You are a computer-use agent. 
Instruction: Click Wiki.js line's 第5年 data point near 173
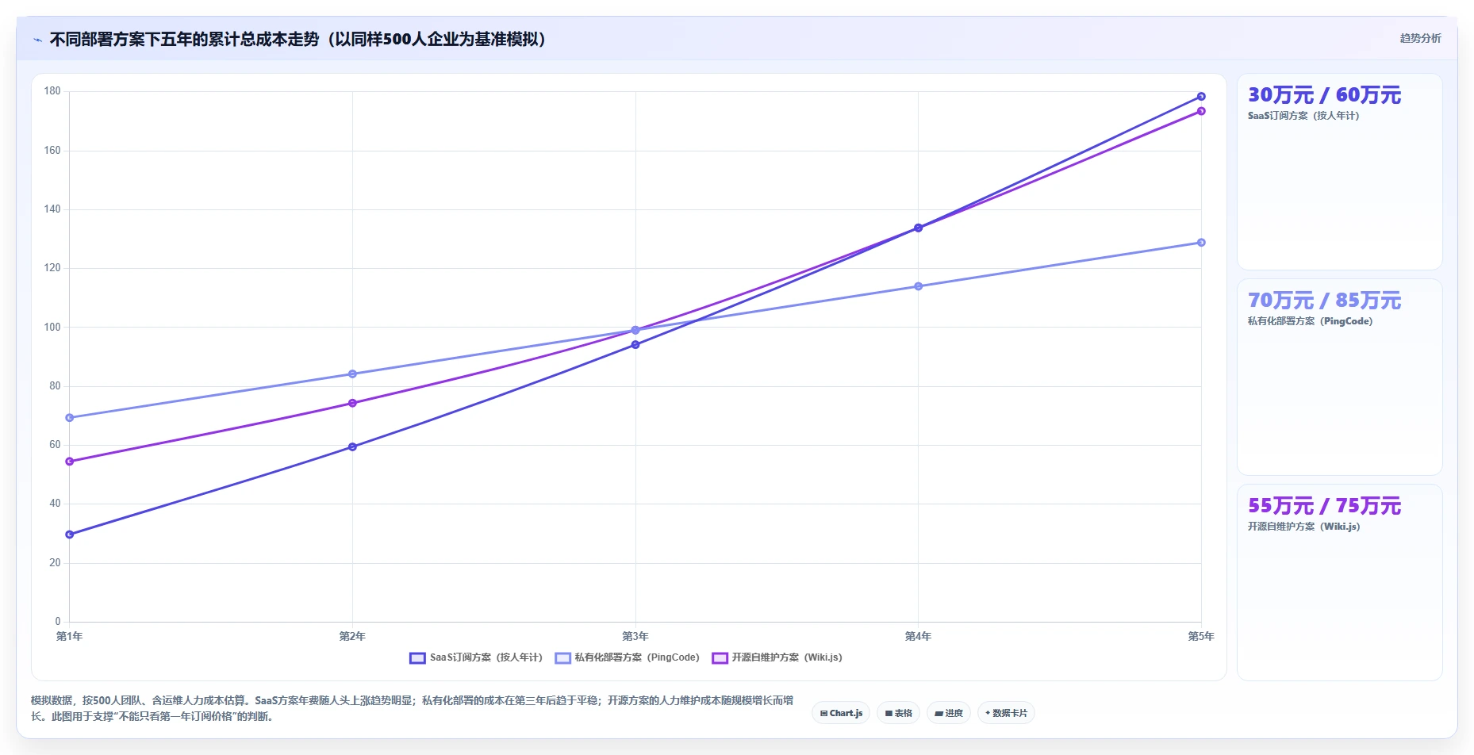(x=1201, y=111)
